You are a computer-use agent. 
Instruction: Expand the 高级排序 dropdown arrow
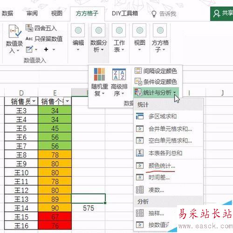123,94
